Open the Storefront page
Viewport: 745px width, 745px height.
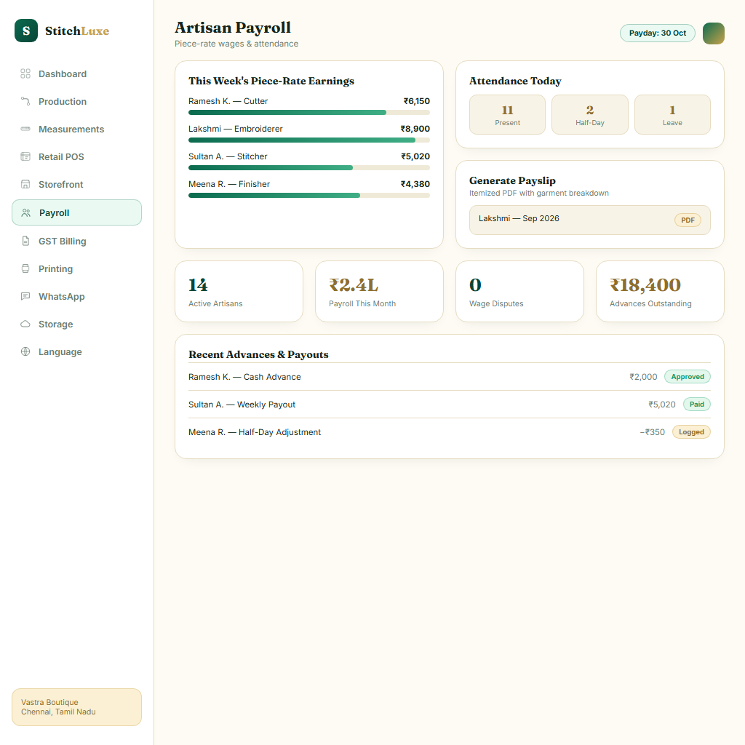[76, 184]
